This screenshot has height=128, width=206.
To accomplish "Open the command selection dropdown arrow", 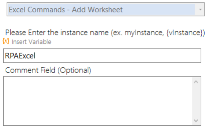I will tap(200, 10).
